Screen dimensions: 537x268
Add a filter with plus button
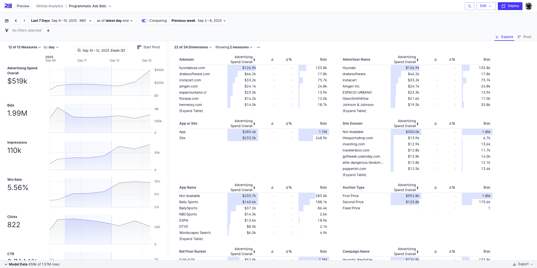pyautogui.click(x=48, y=30)
